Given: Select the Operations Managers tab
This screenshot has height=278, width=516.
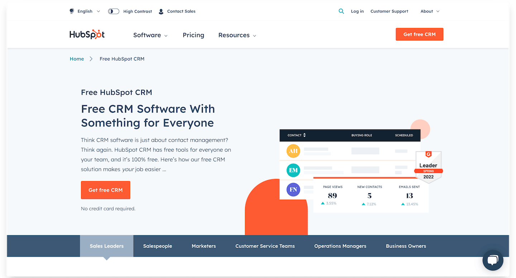Looking at the screenshot, I should click(x=340, y=246).
